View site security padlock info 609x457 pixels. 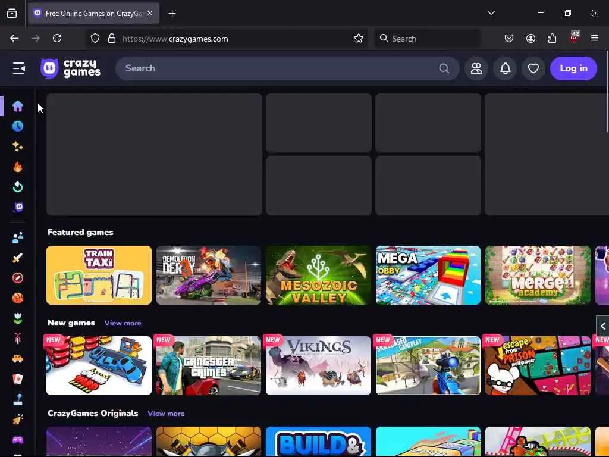click(112, 39)
